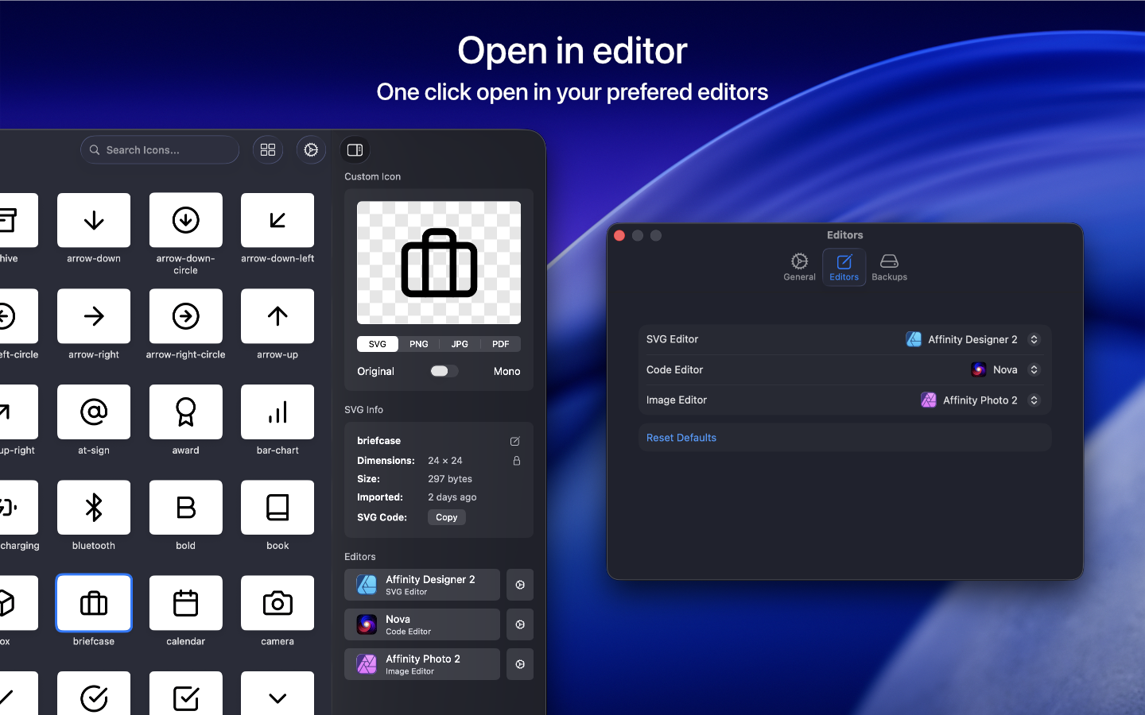Screen dimensions: 1145x715
Task: Pick the calendar icon tile
Action: tap(186, 603)
